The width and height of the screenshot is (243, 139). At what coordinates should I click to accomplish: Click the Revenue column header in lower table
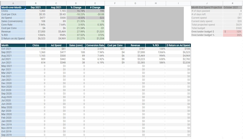point(135,45)
